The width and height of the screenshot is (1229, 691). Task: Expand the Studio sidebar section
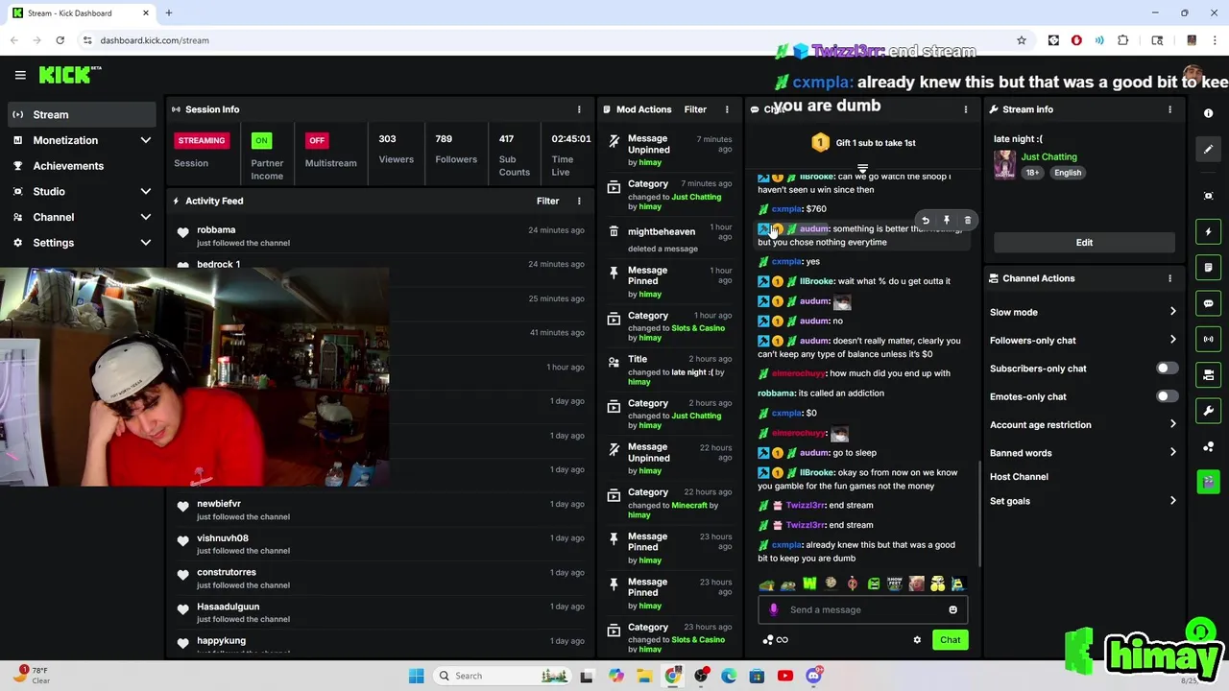[146, 192]
